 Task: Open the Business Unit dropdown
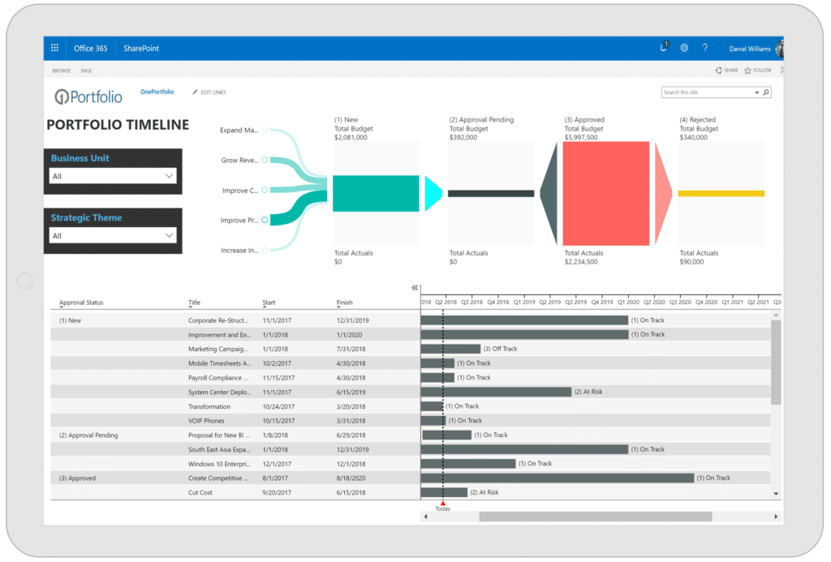point(112,176)
